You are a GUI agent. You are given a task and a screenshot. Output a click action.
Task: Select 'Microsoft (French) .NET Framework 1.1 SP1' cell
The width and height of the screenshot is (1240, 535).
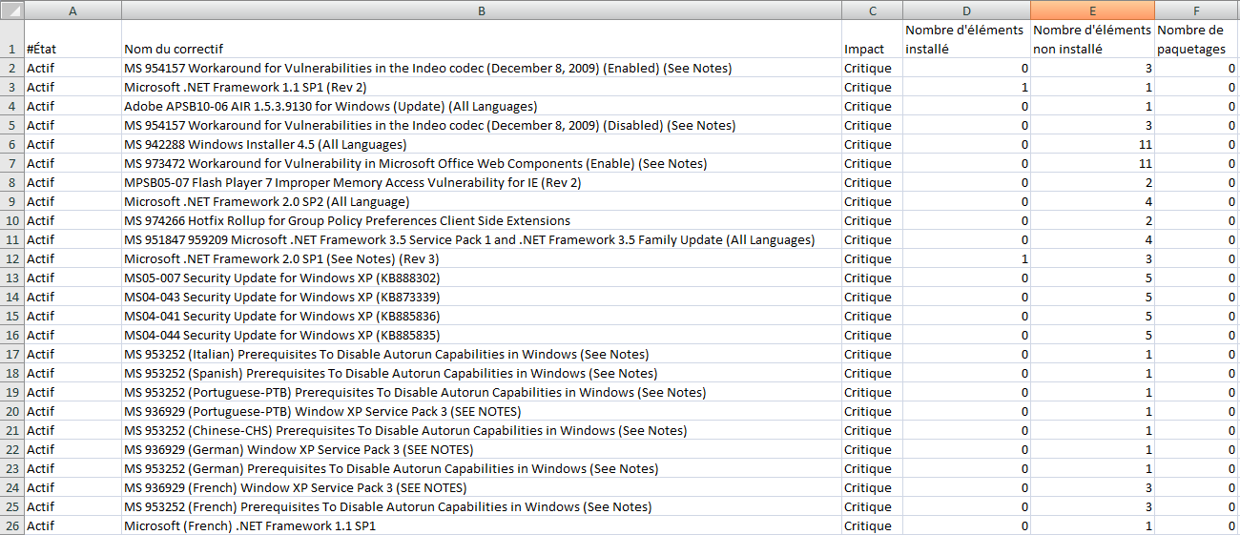[481, 526]
